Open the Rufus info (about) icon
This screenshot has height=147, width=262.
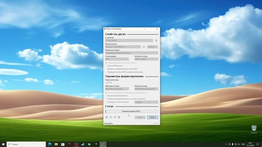pos(111,117)
